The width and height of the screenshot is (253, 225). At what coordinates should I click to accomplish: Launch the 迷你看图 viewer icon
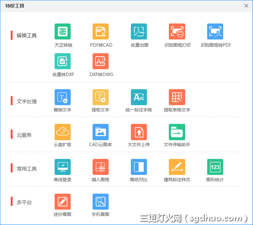[62, 202]
